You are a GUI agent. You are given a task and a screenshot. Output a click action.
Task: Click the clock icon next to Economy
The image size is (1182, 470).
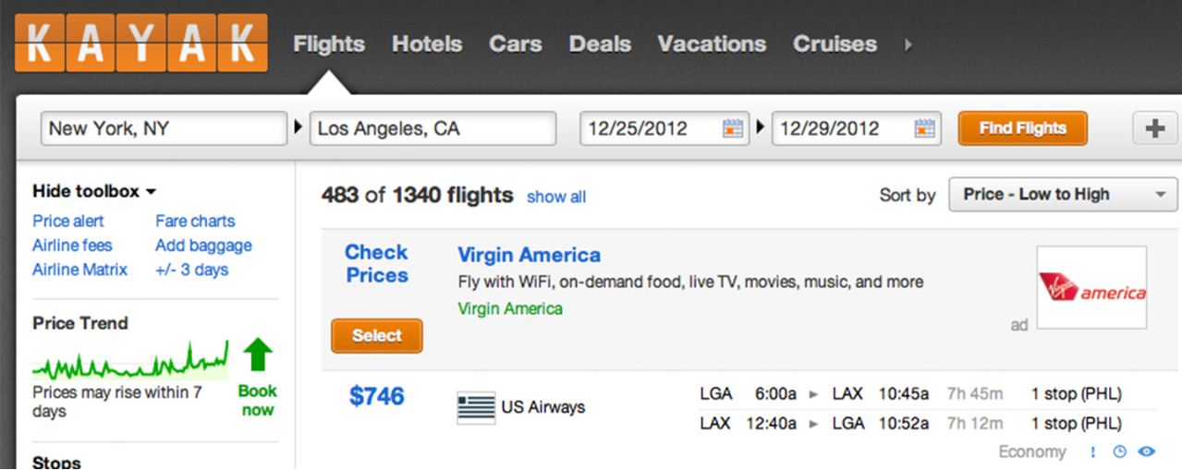point(1120,452)
